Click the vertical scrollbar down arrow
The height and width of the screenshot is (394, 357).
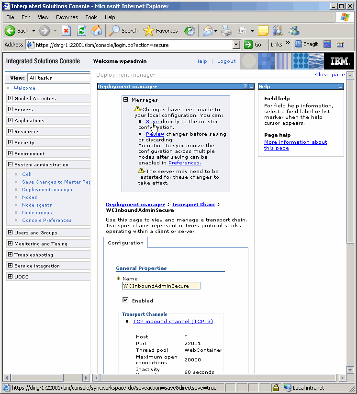[x=350, y=370]
